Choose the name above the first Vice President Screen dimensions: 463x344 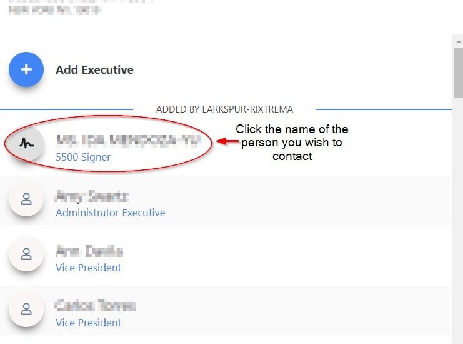[x=89, y=252]
